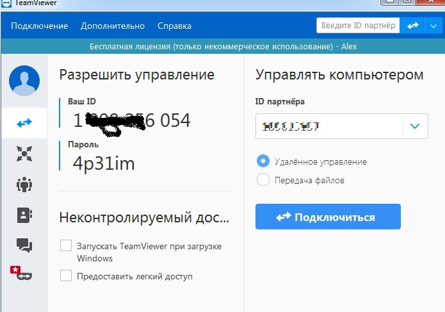Screen dimensions: 445x312
Task: Click into the ID партнёра input box
Action: [329, 126]
